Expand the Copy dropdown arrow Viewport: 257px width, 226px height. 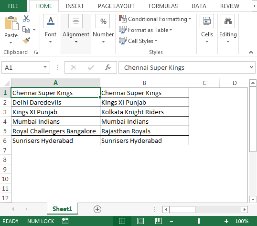pos(34,30)
